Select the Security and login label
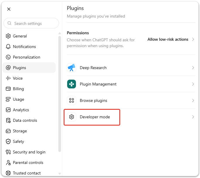 point(29,152)
